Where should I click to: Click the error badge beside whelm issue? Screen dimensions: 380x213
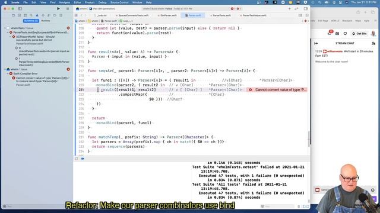pyautogui.click(x=68, y=69)
